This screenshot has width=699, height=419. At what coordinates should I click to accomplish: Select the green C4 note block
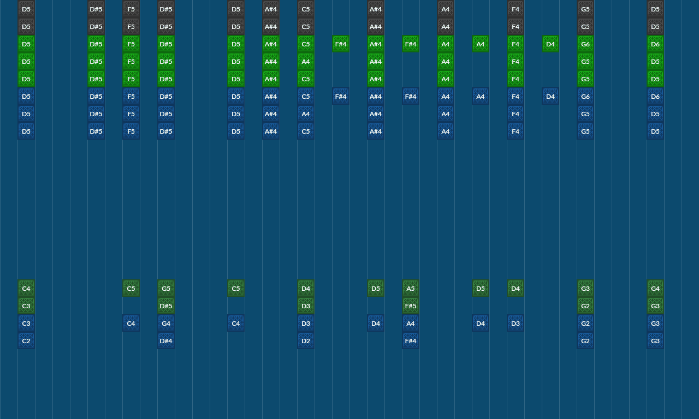pos(26,289)
